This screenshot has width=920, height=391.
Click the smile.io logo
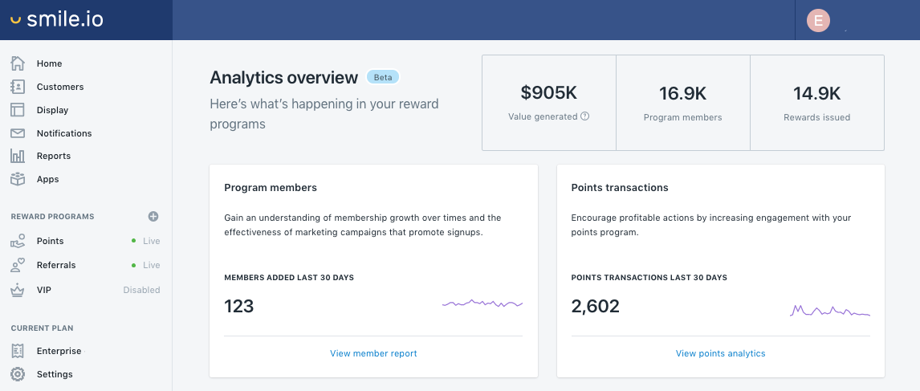coord(57,19)
